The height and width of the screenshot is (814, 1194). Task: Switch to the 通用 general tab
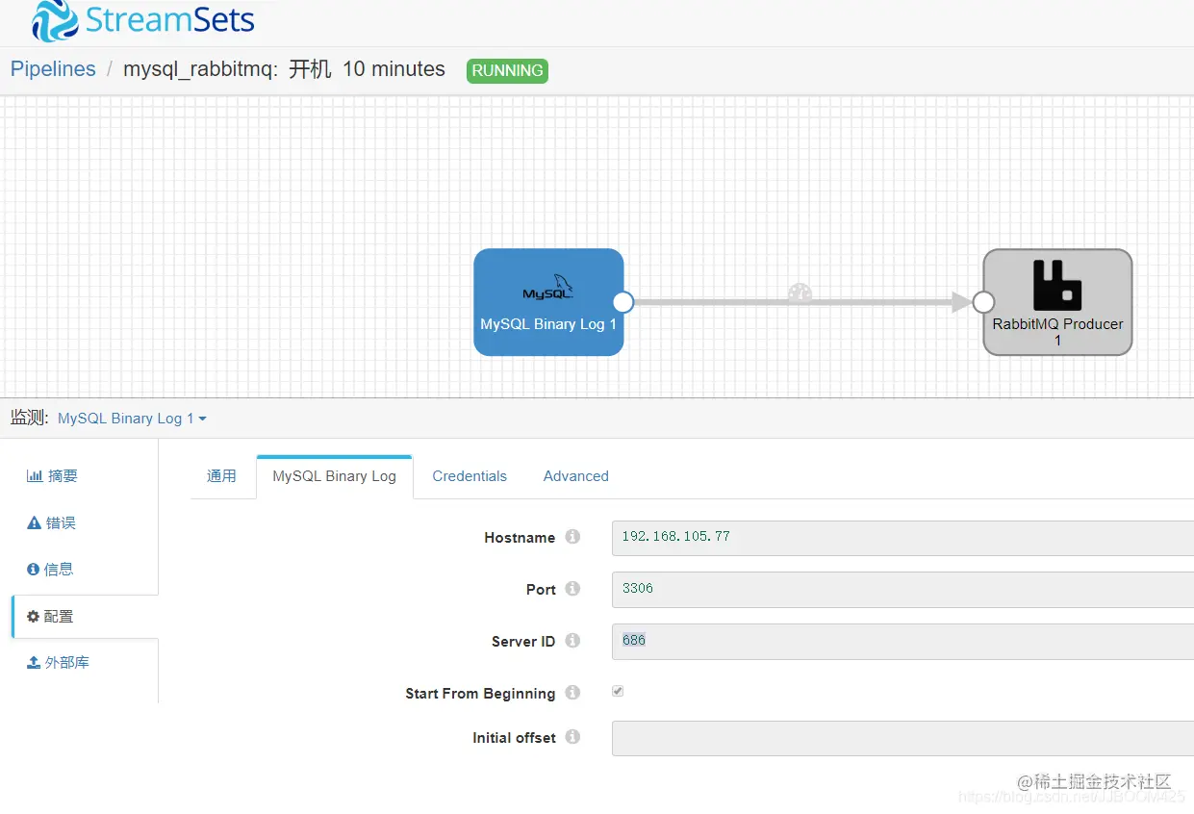point(221,476)
